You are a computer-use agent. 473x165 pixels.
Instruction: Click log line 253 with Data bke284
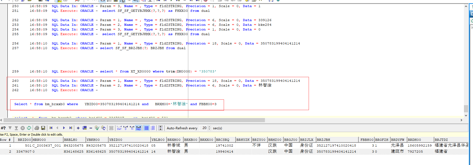click(142, 25)
